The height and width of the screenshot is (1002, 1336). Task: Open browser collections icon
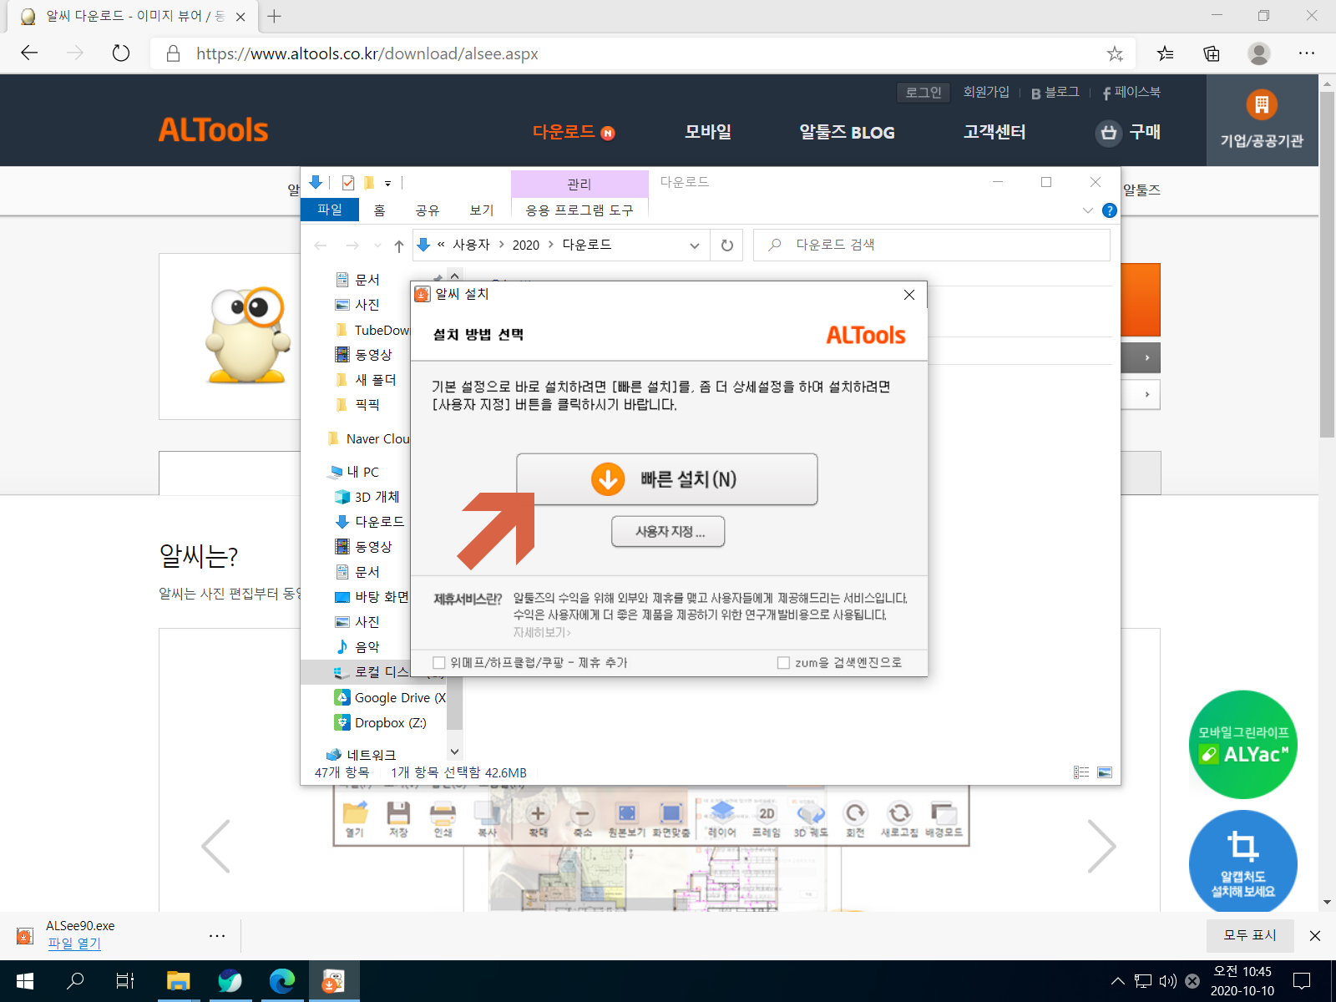1212,53
